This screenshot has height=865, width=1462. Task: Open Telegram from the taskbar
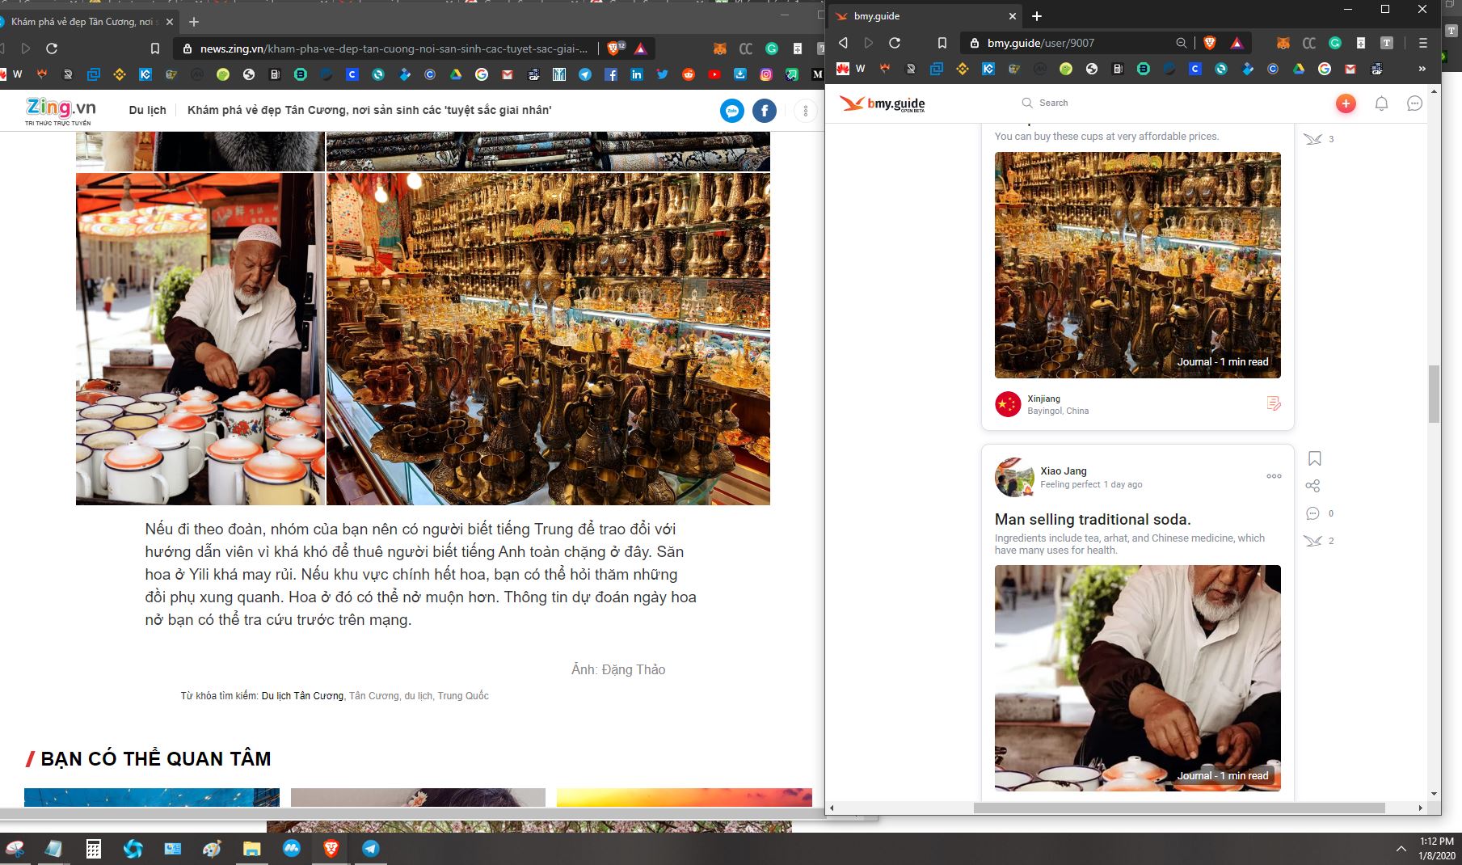[x=371, y=849]
